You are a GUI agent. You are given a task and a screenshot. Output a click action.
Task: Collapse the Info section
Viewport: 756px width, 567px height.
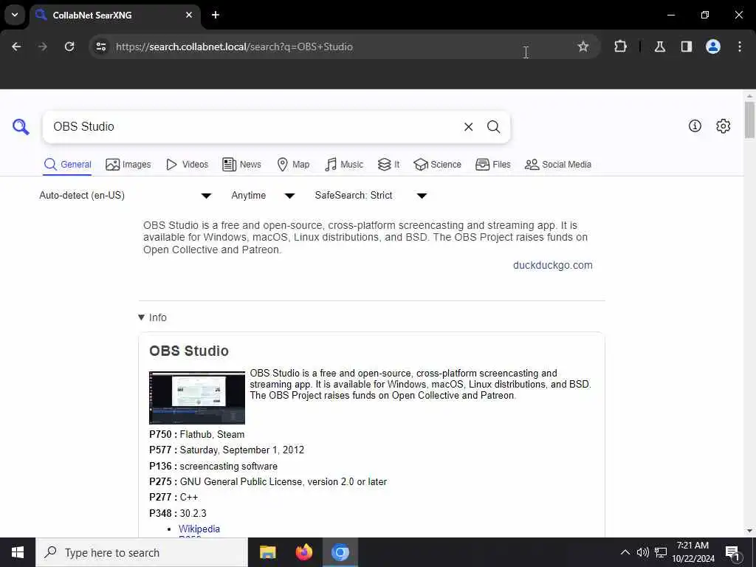pyautogui.click(x=152, y=317)
